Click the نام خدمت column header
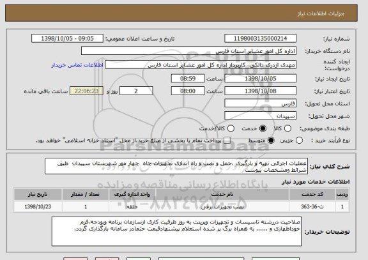 coord(222,194)
